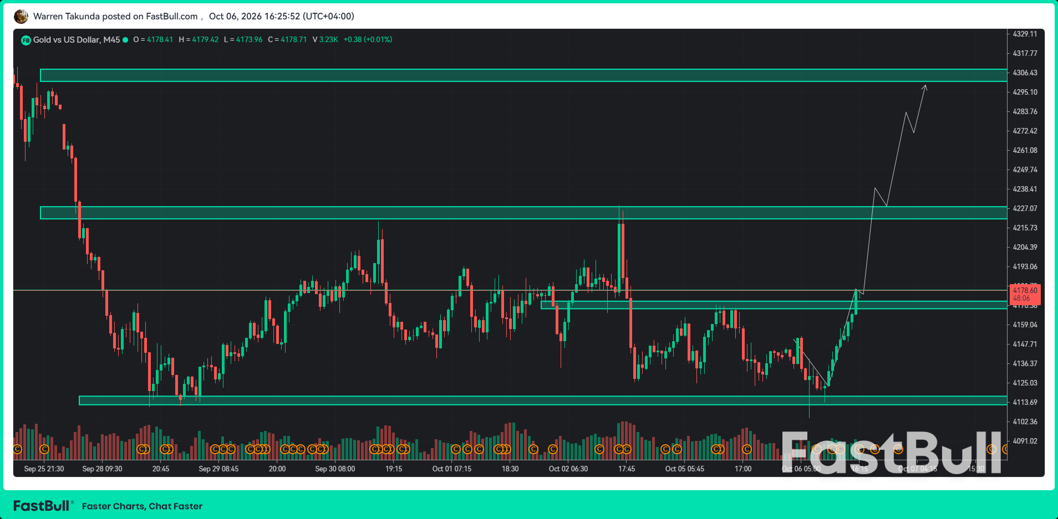The image size is (1058, 519).
Task: Click the 'Gold vs US Dollar, M45' chart title
Action: point(77,40)
